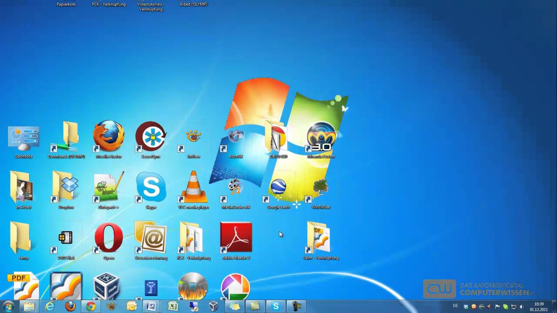Select the Adobe Reader X shortcut
The image size is (557, 313).
point(235,241)
